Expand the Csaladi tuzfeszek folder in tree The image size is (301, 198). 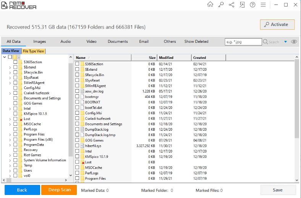(x=10, y=93)
